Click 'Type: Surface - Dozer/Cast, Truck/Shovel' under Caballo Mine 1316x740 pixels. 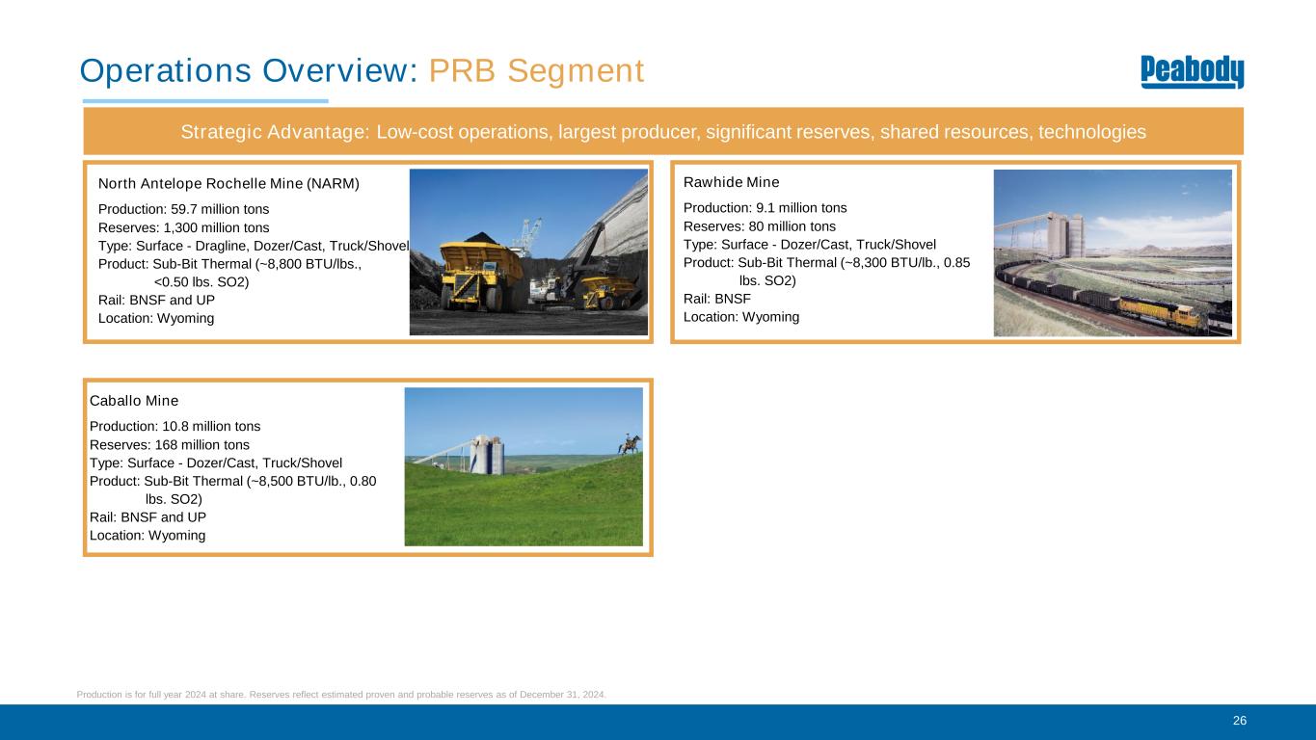pyautogui.click(x=216, y=462)
